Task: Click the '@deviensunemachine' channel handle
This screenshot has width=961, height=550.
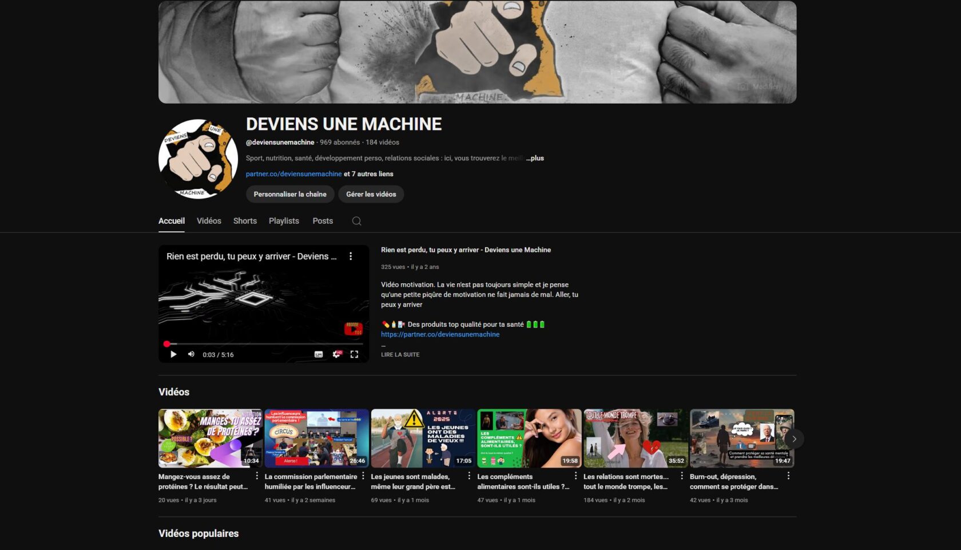Action: click(x=280, y=143)
